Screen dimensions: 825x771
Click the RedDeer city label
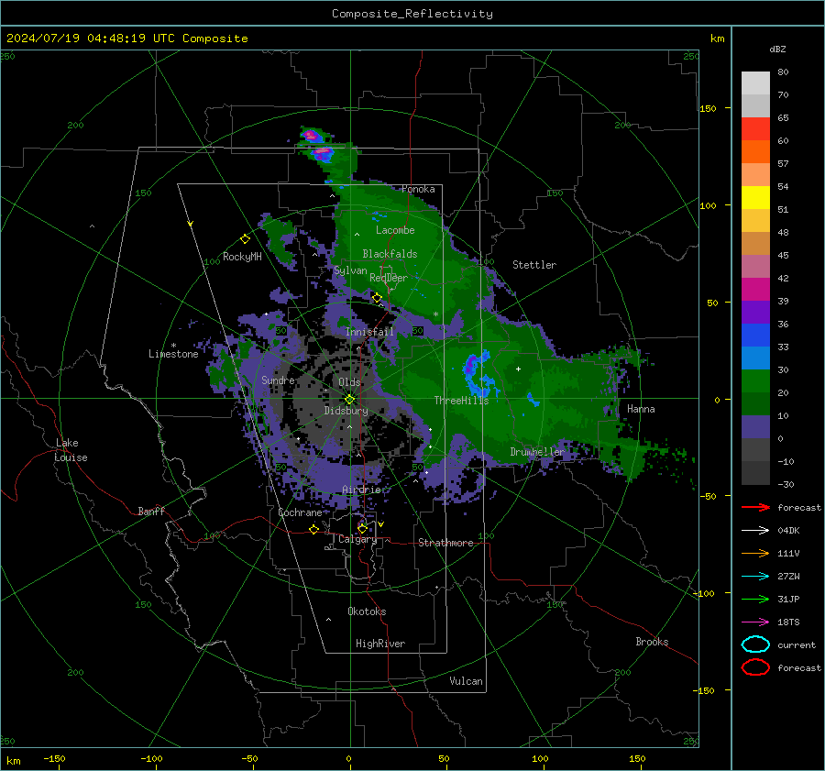point(389,278)
